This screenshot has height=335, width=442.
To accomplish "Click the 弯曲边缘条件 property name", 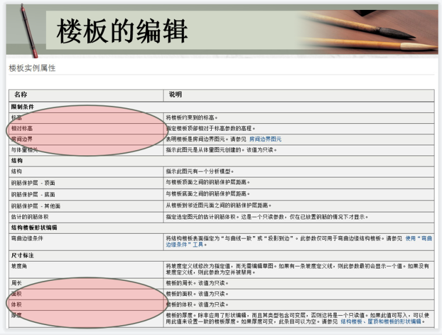I will 28,238.
